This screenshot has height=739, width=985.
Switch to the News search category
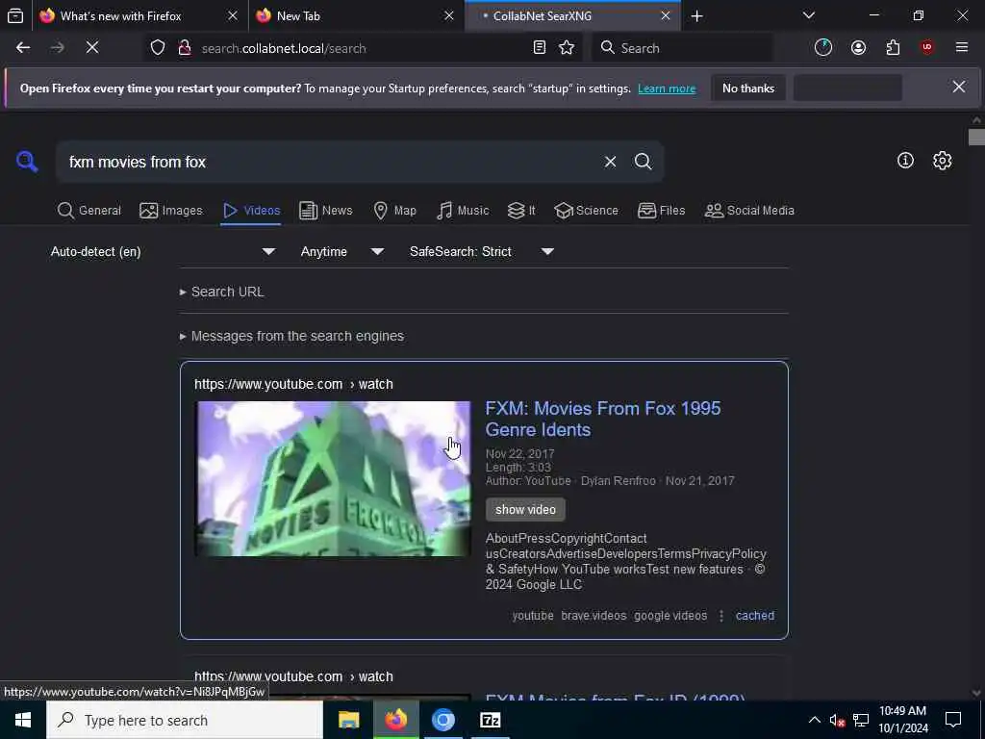point(326,211)
